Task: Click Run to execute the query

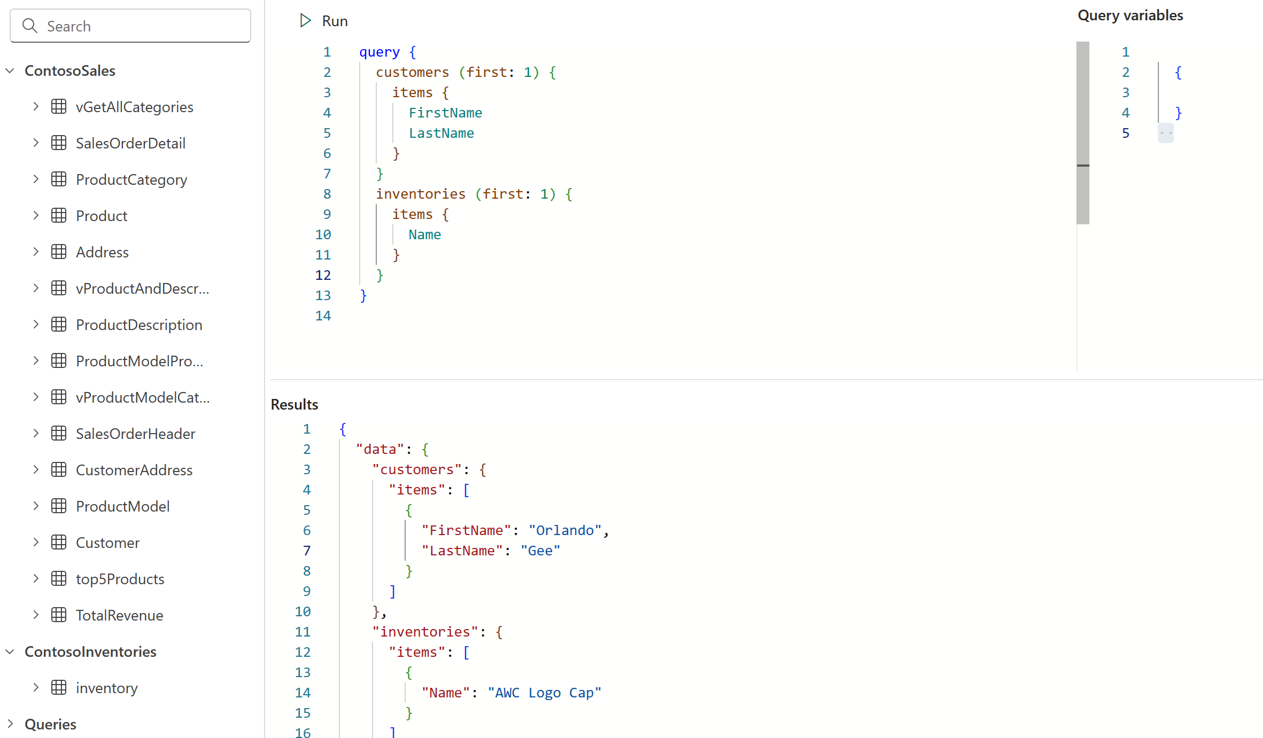Action: (x=335, y=21)
